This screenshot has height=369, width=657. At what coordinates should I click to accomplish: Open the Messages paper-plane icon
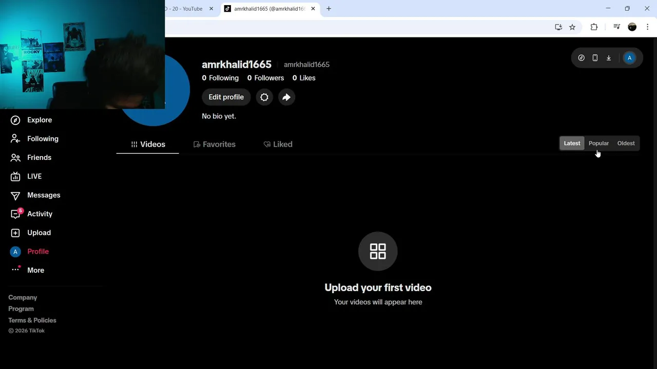(x=15, y=195)
